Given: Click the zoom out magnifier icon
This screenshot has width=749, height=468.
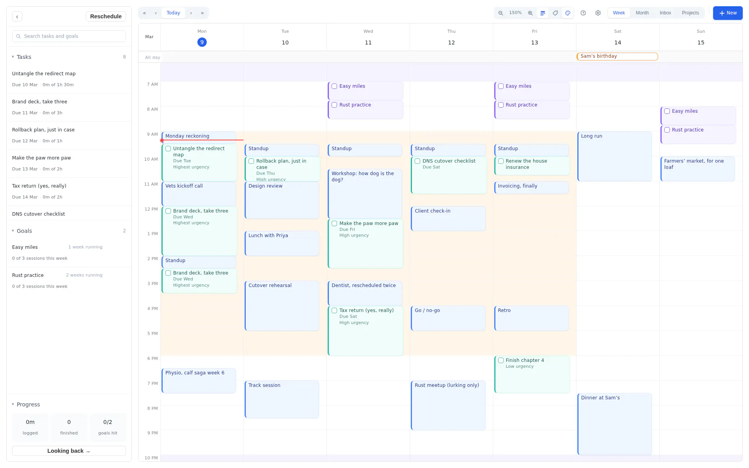Looking at the screenshot, I should 501,13.
